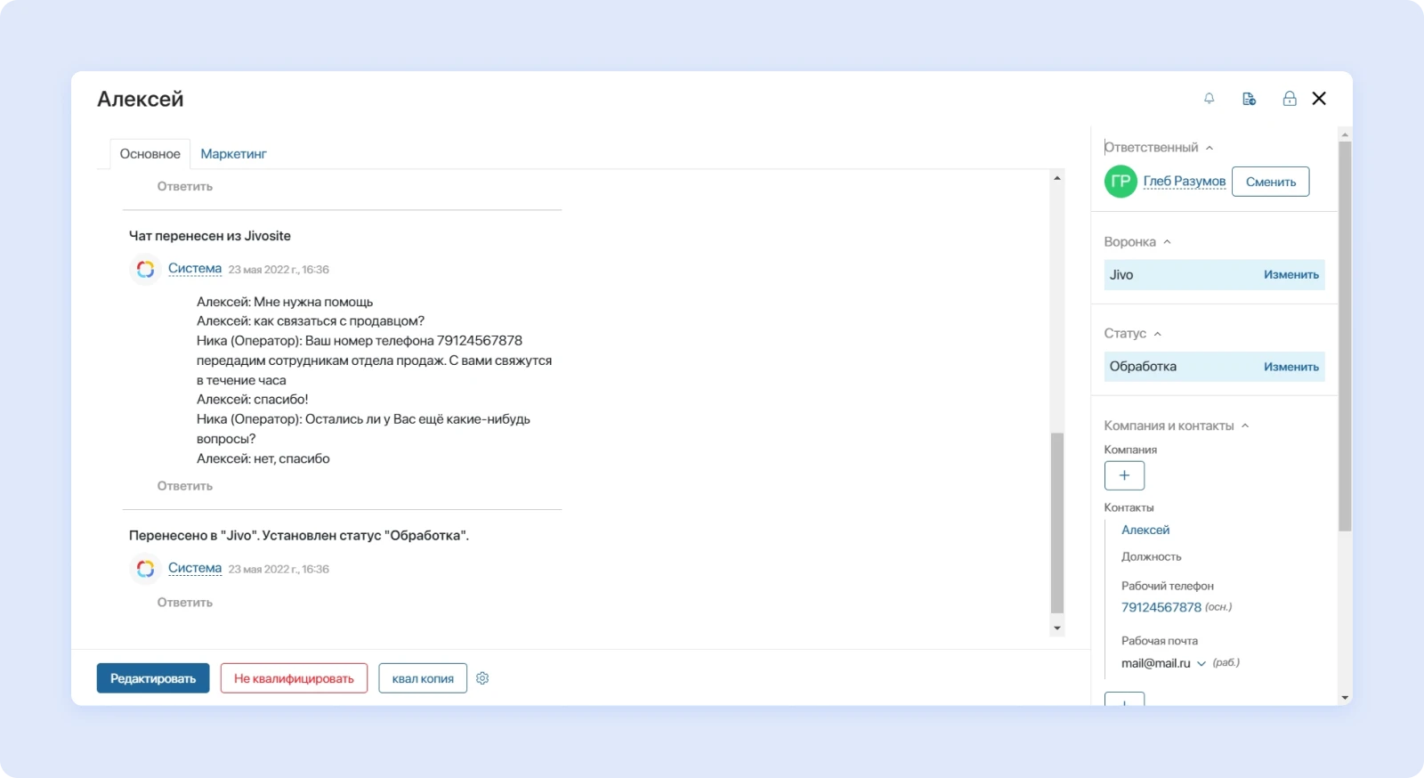
Task: Click the Система avatar in Jivosite chat entry
Action: [x=146, y=269]
